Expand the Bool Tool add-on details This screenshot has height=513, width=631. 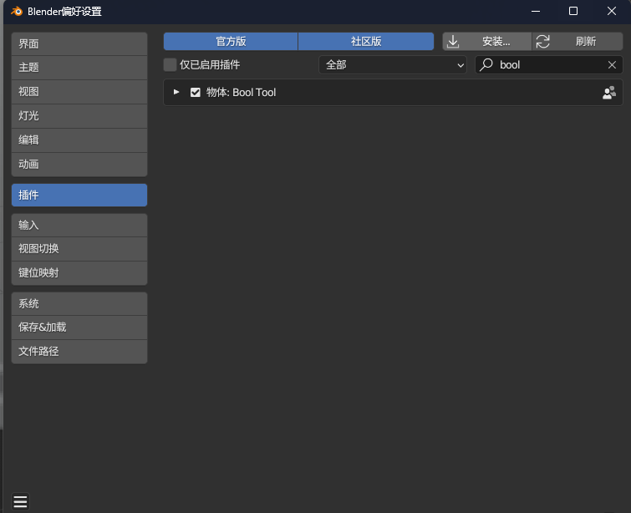coord(176,92)
